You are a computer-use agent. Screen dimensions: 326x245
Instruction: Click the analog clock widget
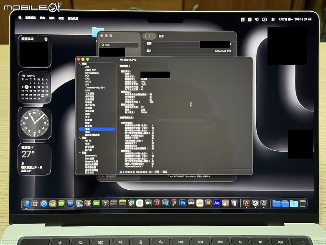[x=35, y=123]
